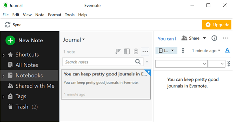Open the font size combo box

pyautogui.click(x=216, y=64)
